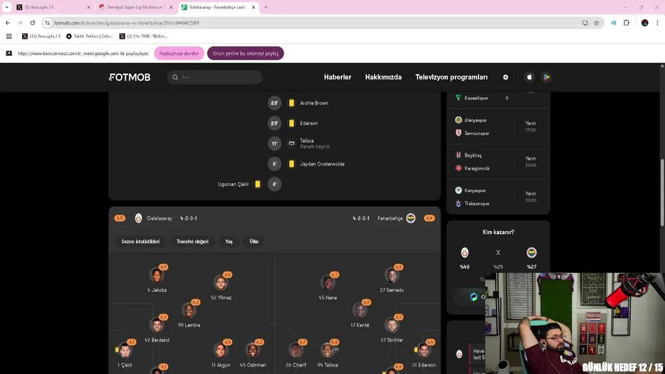Click Archie Brown yellow card icon
The width and height of the screenshot is (665, 374).
pyautogui.click(x=291, y=103)
